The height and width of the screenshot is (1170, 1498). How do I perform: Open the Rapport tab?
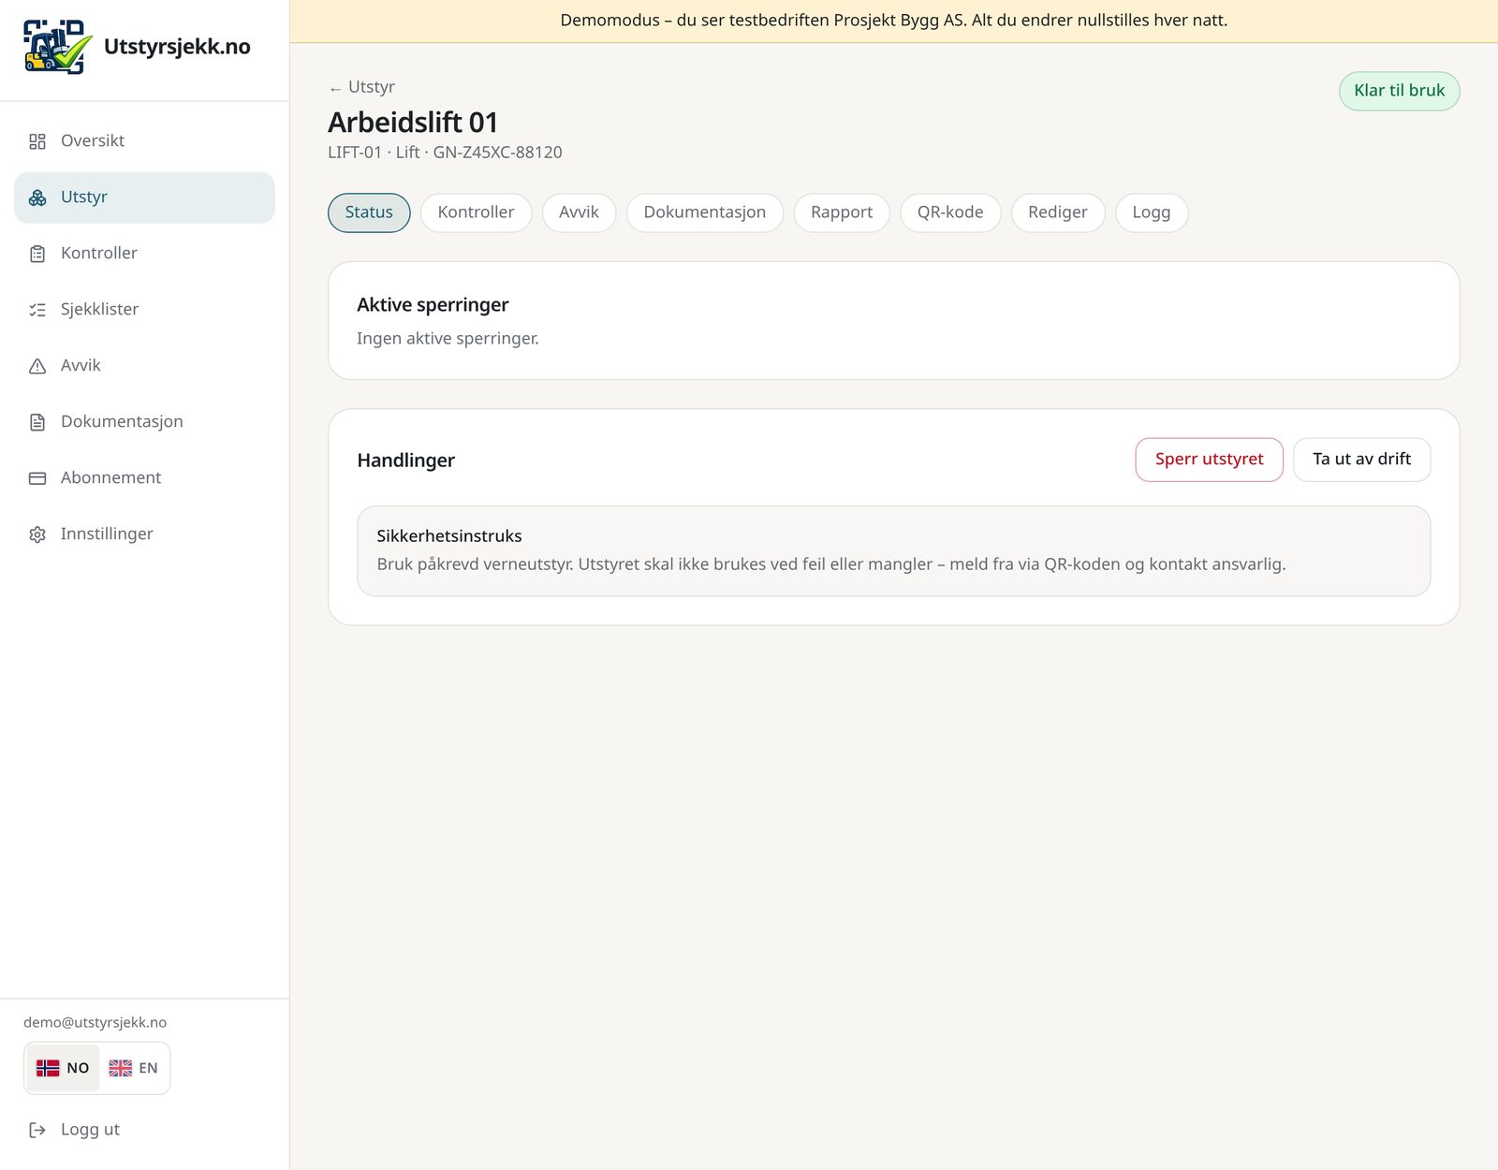tap(842, 212)
